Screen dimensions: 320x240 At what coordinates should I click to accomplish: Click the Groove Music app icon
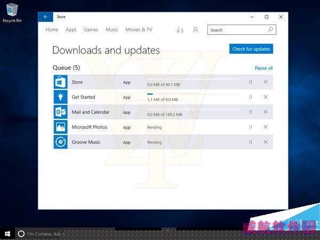pyautogui.click(x=61, y=142)
